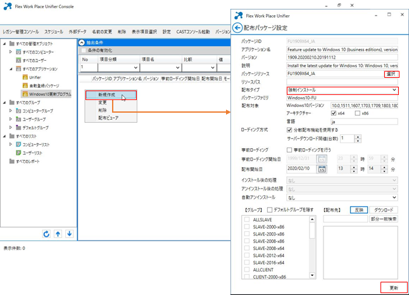Click the 更新 button

tap(394, 287)
